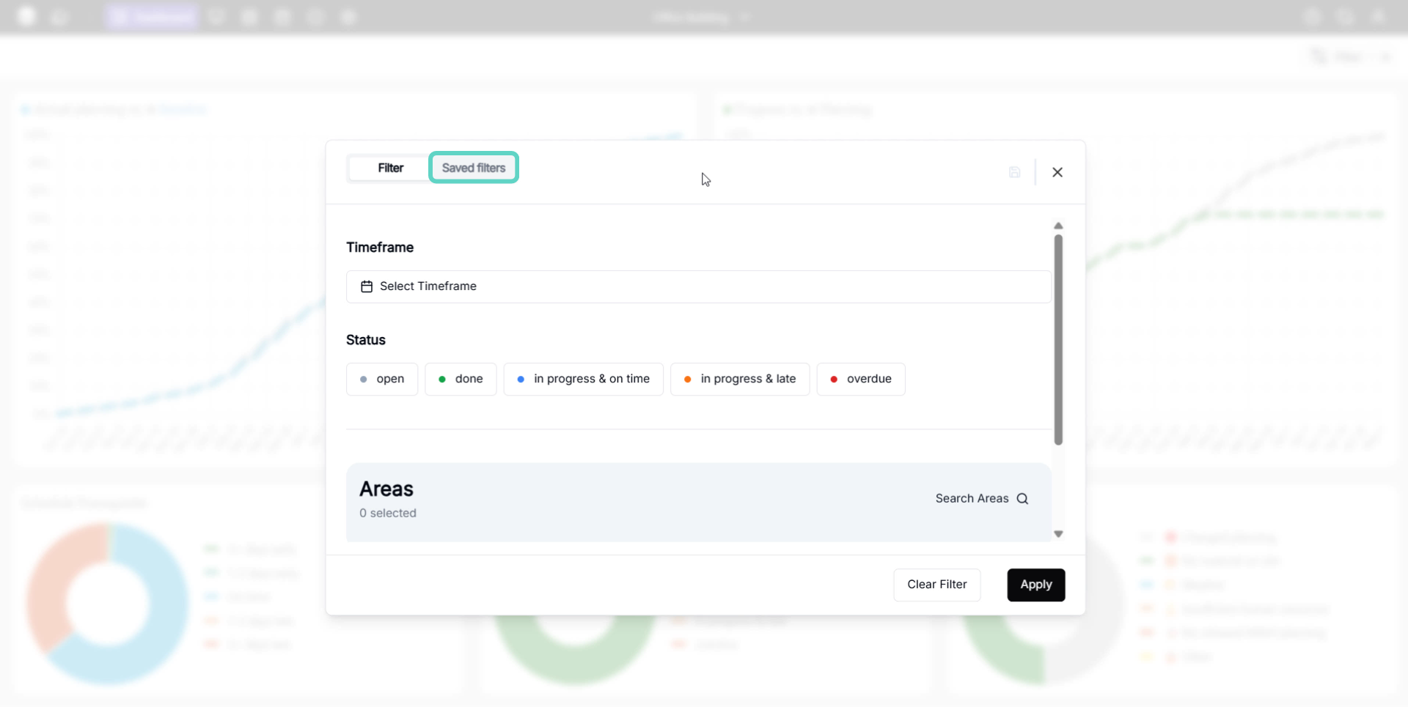Click the Search Areas text

click(x=972, y=499)
